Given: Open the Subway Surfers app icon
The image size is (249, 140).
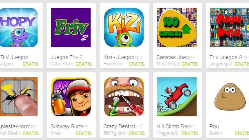Looking at the screenshot, I should 71,97.
